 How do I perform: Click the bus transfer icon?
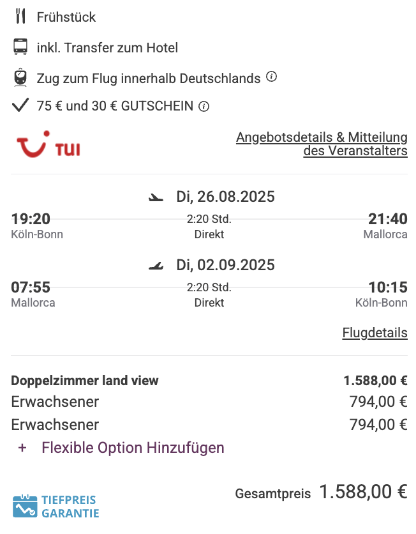20,47
